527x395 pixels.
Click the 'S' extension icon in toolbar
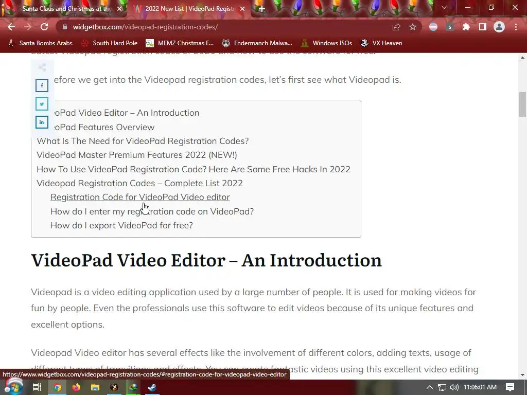[450, 27]
